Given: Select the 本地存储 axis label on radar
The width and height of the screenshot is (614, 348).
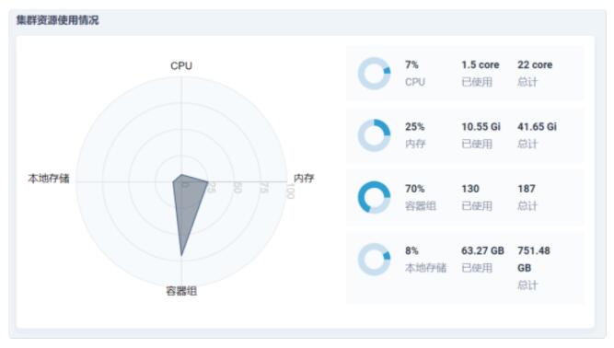Looking at the screenshot, I should 49,179.
